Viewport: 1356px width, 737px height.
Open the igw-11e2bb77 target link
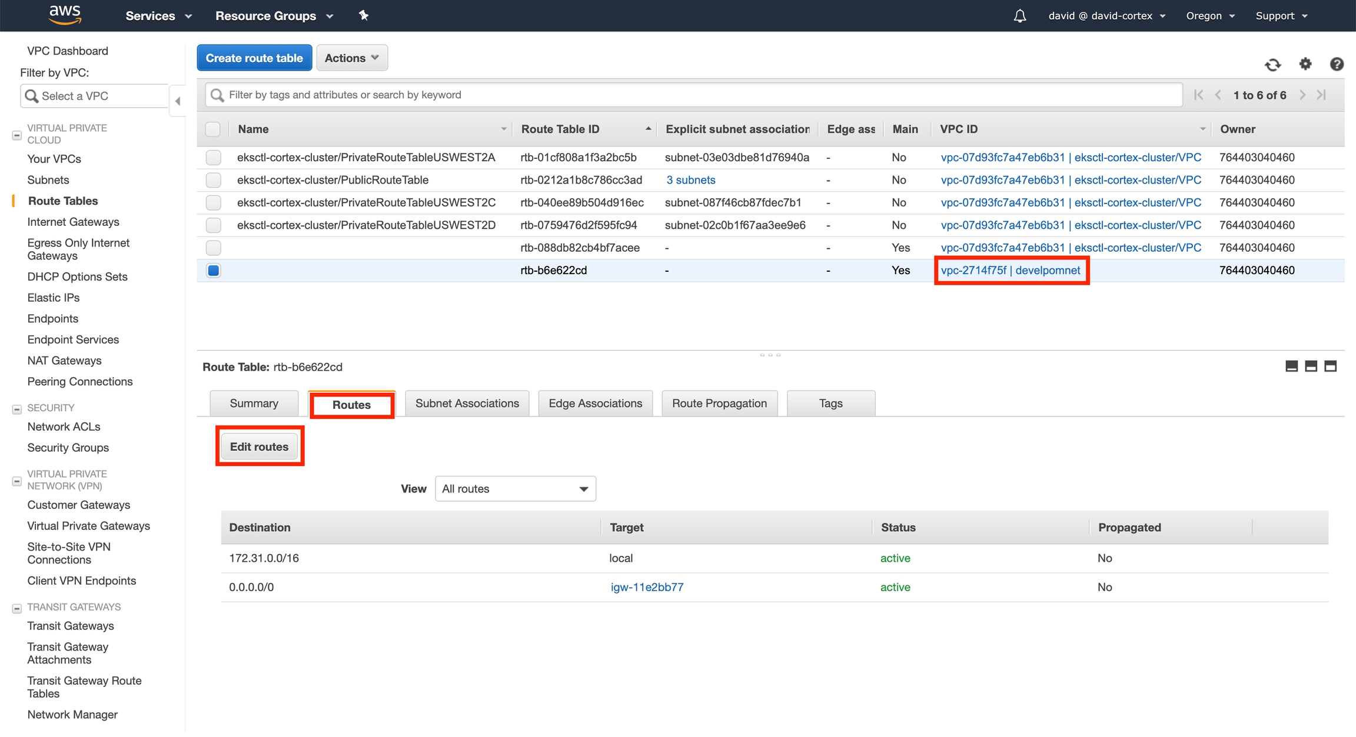pyautogui.click(x=647, y=587)
